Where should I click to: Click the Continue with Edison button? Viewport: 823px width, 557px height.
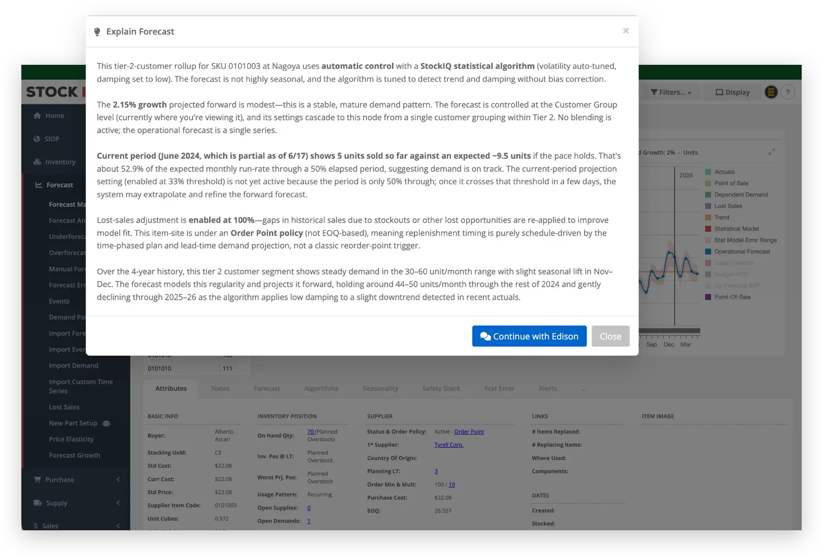click(x=529, y=336)
